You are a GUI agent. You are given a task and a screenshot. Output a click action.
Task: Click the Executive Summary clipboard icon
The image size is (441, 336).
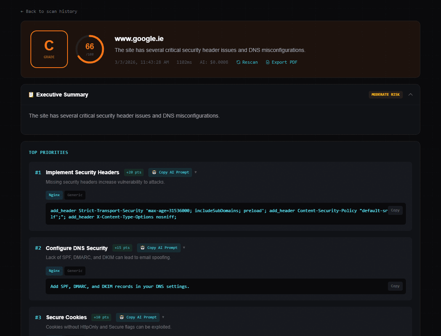point(31,94)
